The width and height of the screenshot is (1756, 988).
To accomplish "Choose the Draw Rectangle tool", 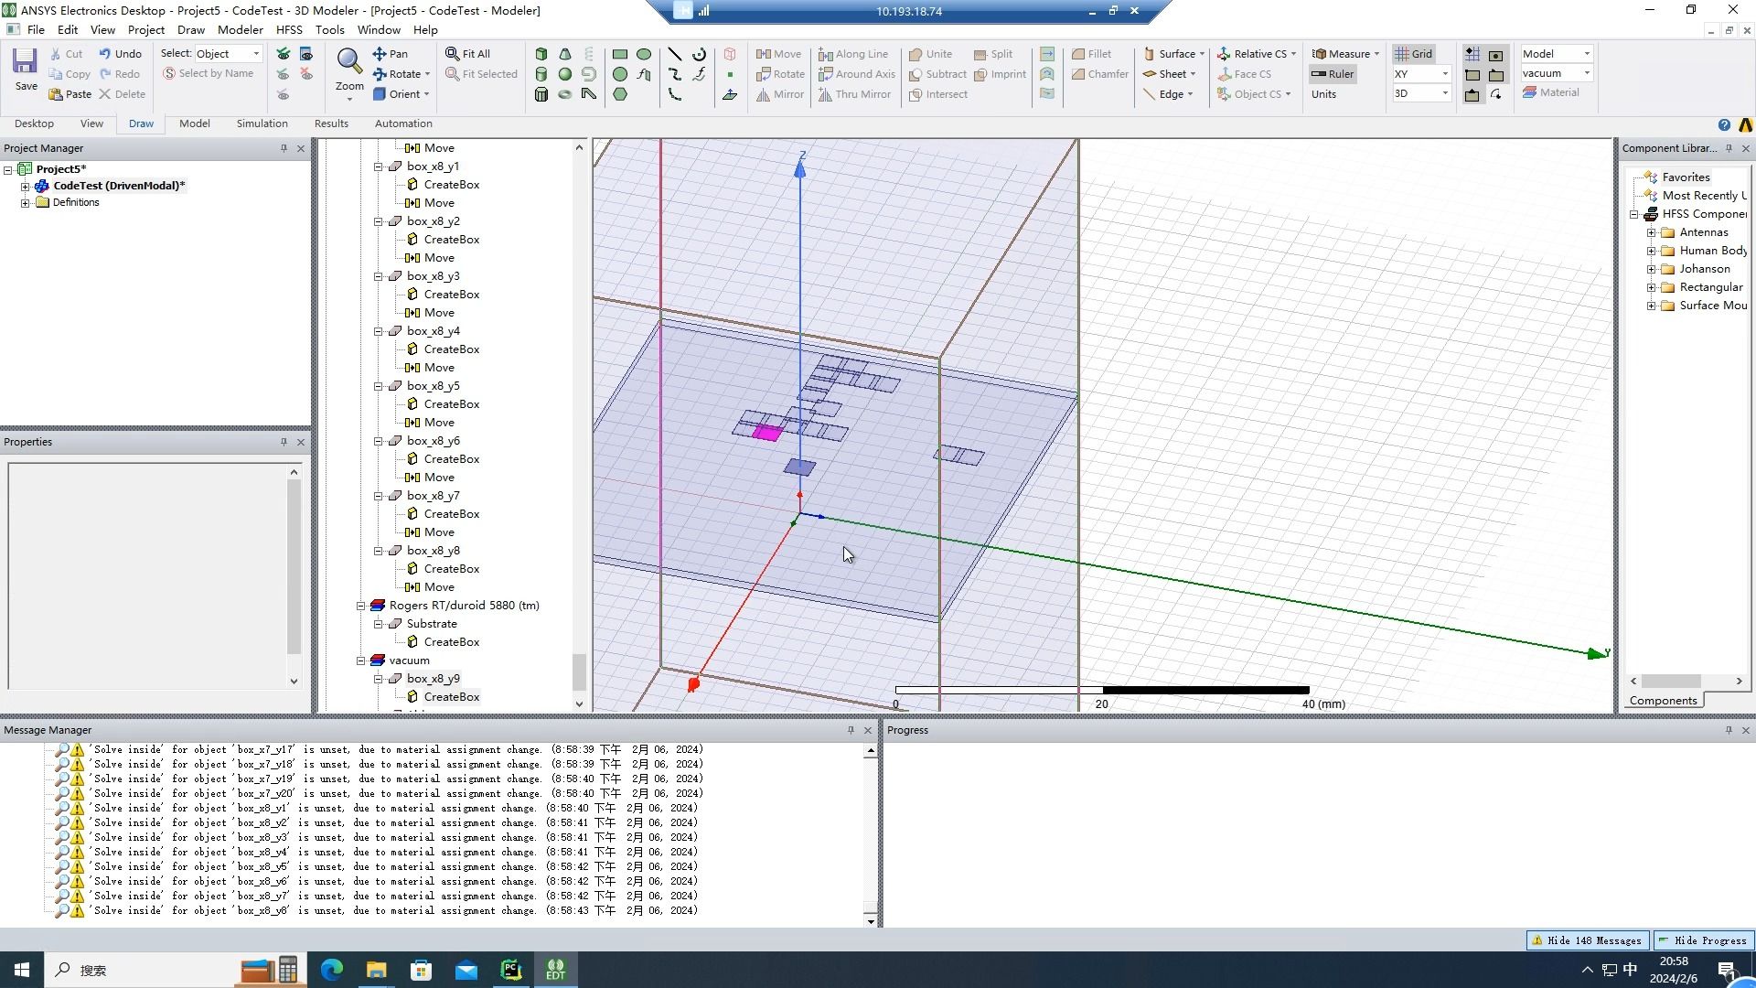I will 620,54.
